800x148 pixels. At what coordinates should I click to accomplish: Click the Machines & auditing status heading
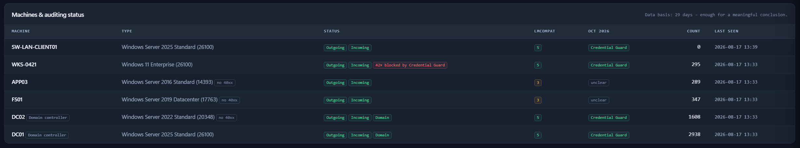(x=48, y=15)
